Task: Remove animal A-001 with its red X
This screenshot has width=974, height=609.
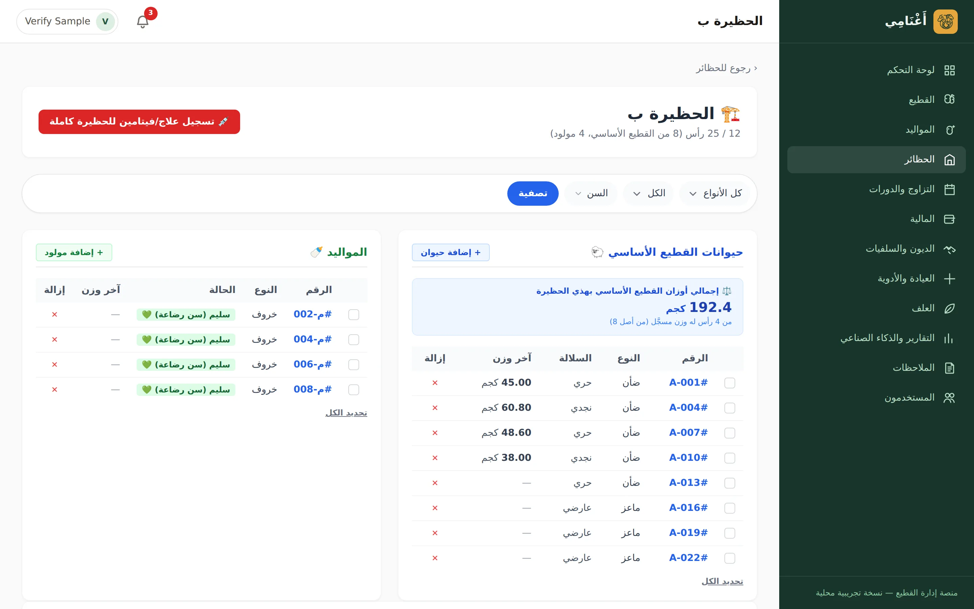Action: (435, 383)
